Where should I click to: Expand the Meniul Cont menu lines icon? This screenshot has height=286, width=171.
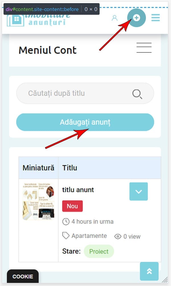click(x=144, y=48)
